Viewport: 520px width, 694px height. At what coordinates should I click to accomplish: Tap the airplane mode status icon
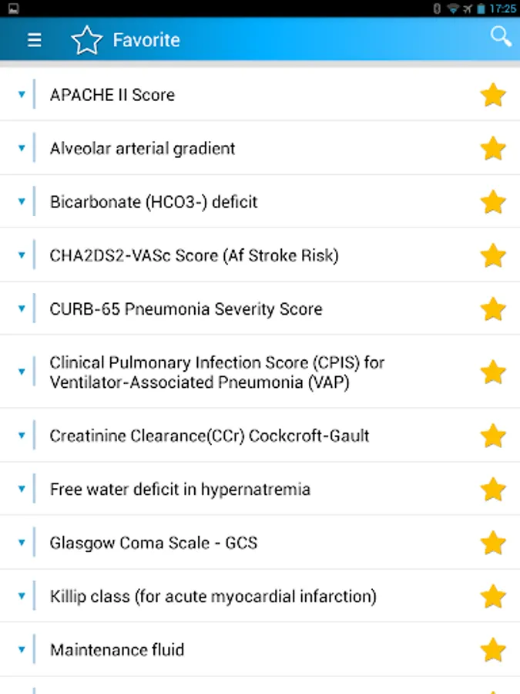[467, 8]
